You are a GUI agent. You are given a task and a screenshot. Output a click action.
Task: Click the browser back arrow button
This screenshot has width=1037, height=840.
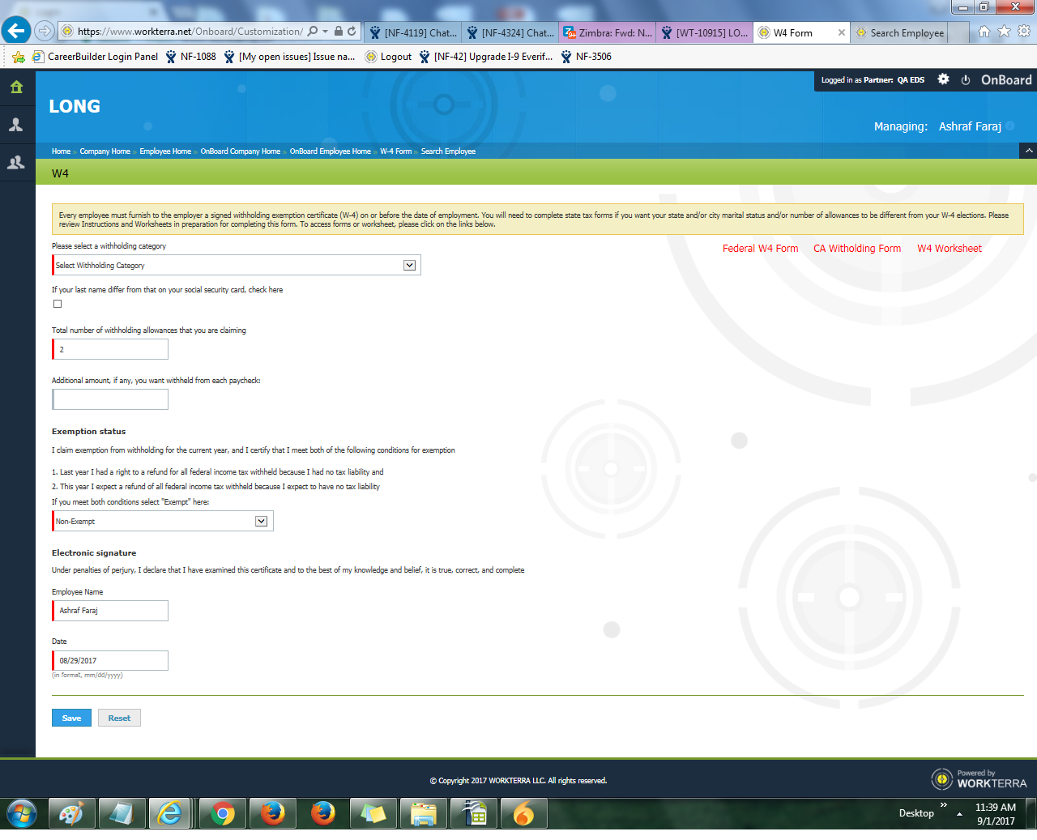15,31
